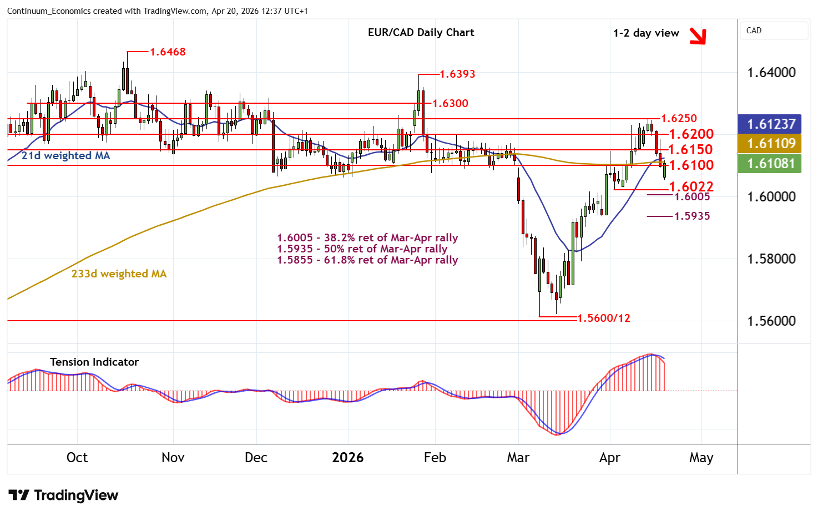Select the 1.6250 resistance label
The width and height of the screenshot is (818, 516).
(679, 118)
